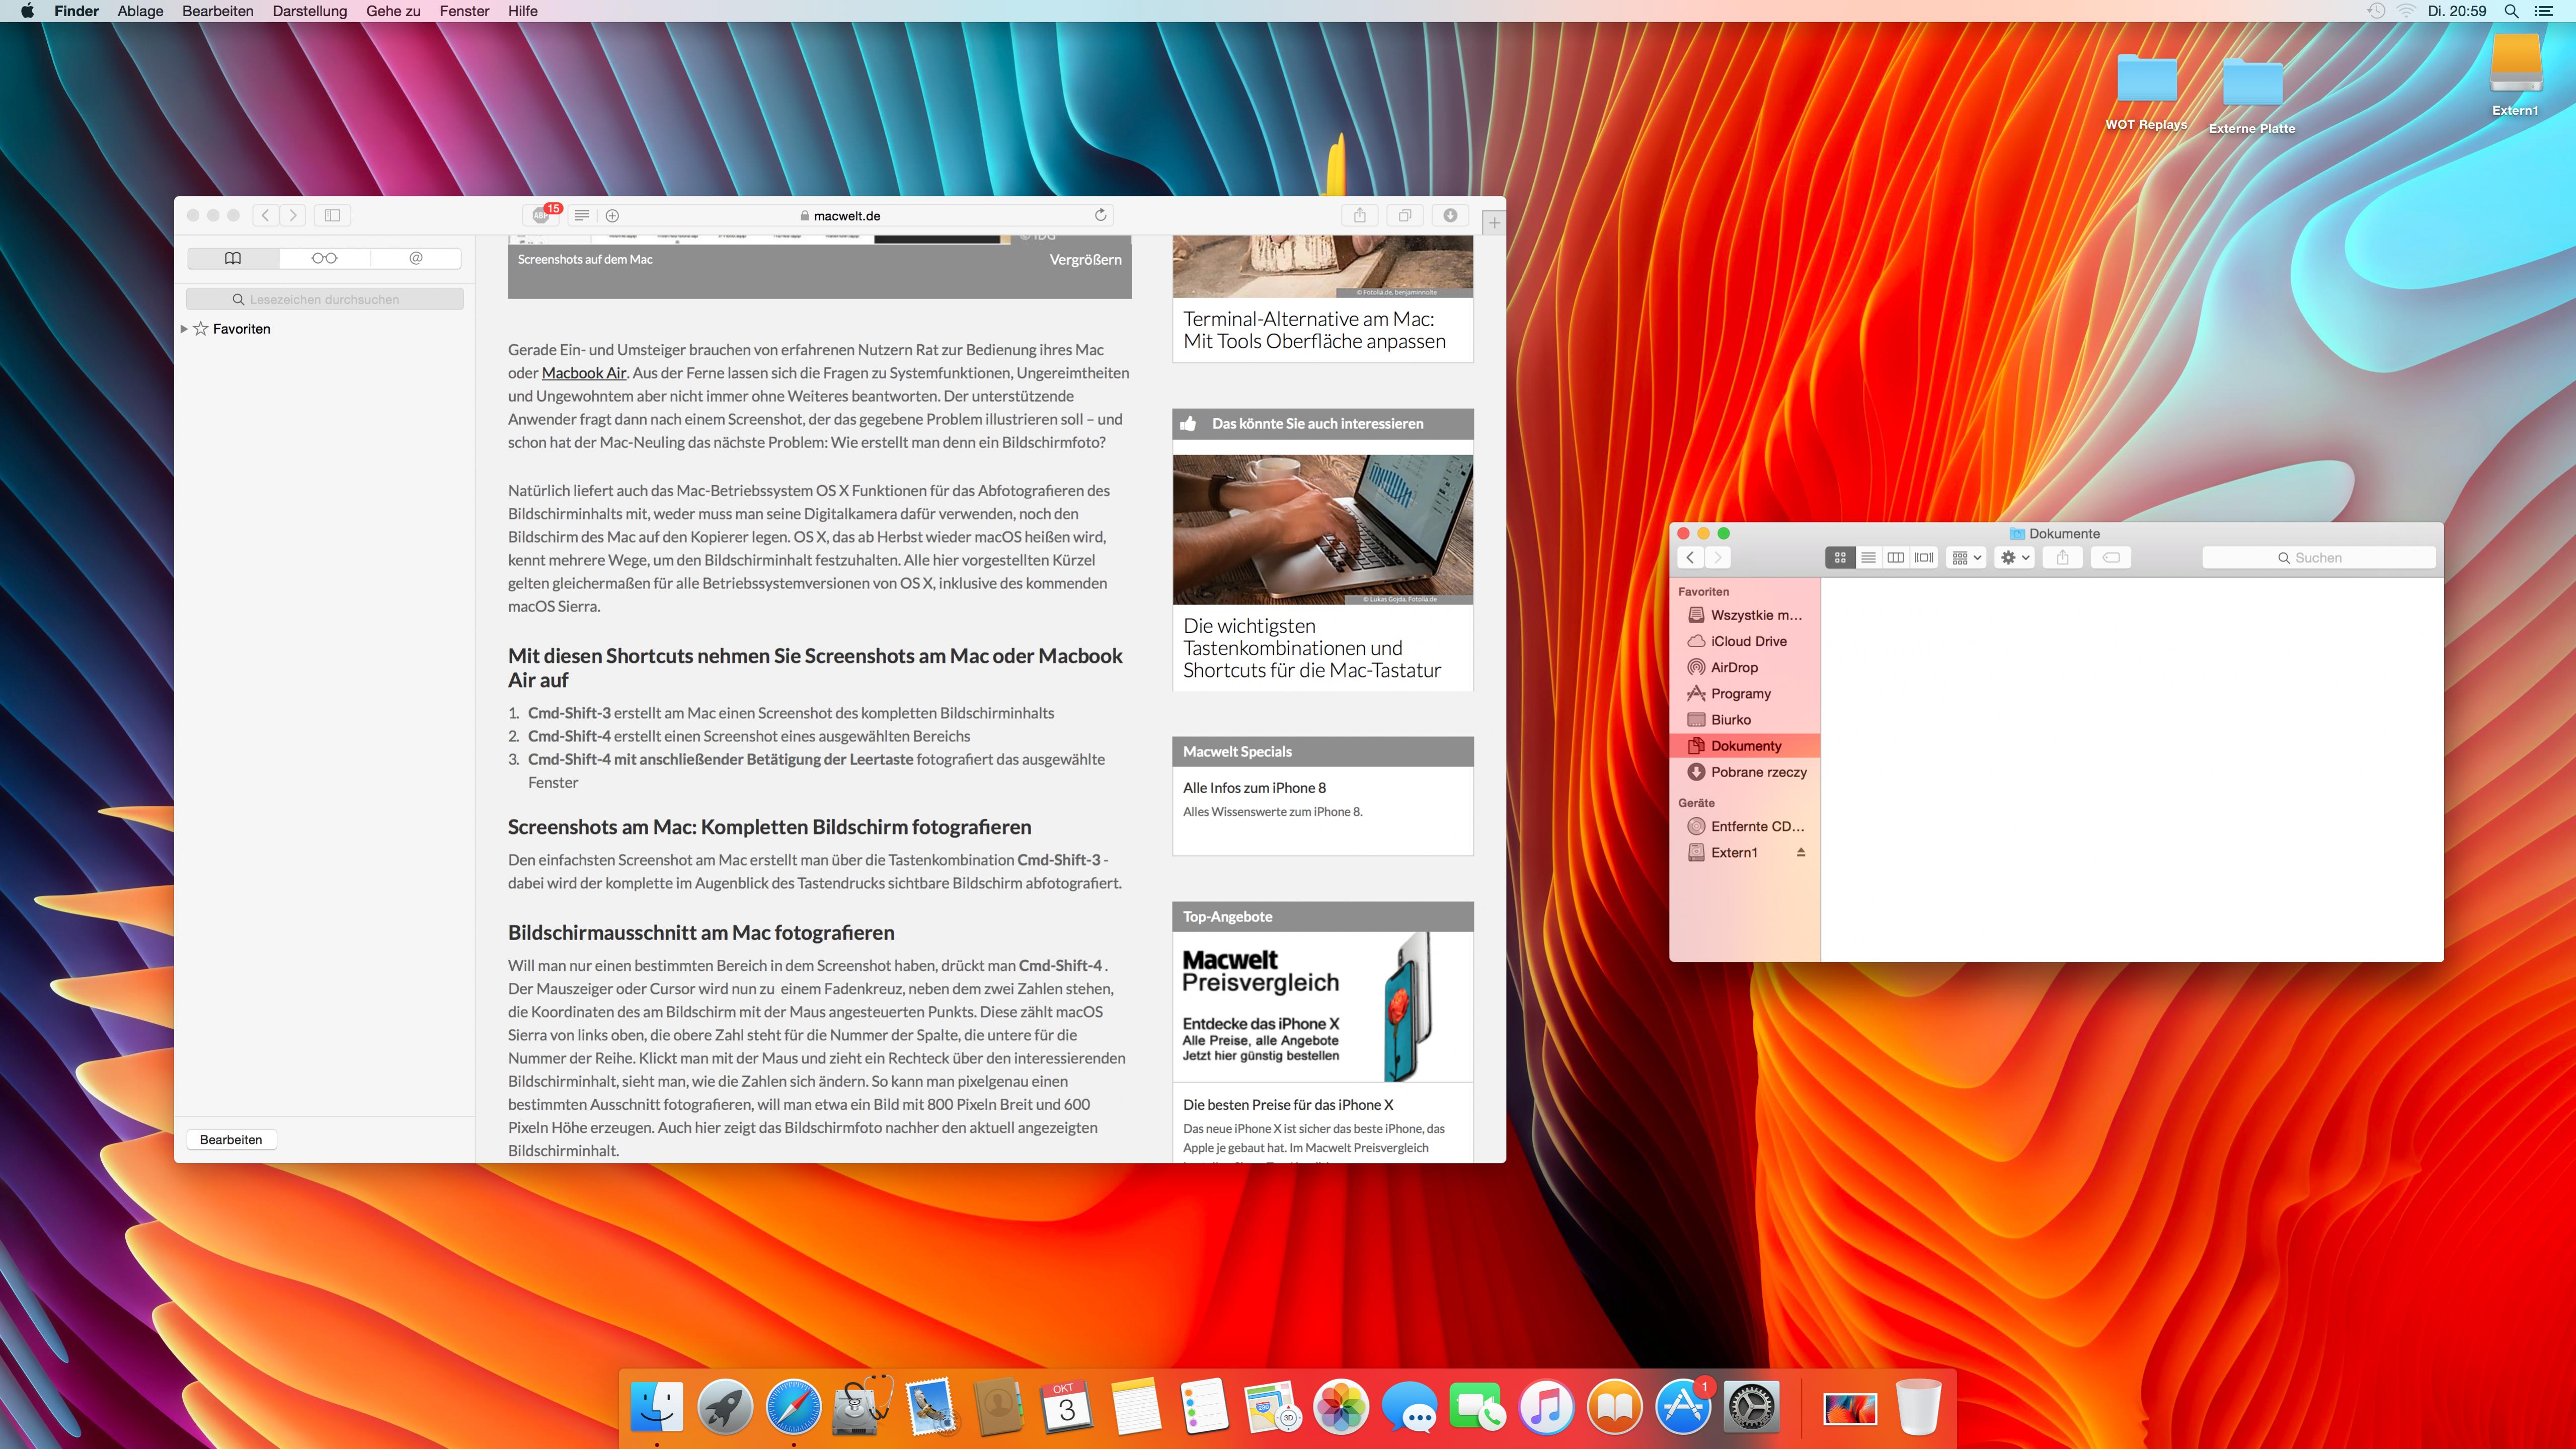Click the Vergrößern link on the image
The image size is (2576, 1449).
[x=1085, y=259]
